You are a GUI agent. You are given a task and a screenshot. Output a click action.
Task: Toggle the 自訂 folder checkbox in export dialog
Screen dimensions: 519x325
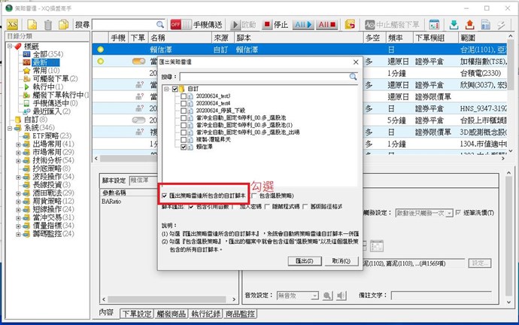tap(175, 89)
